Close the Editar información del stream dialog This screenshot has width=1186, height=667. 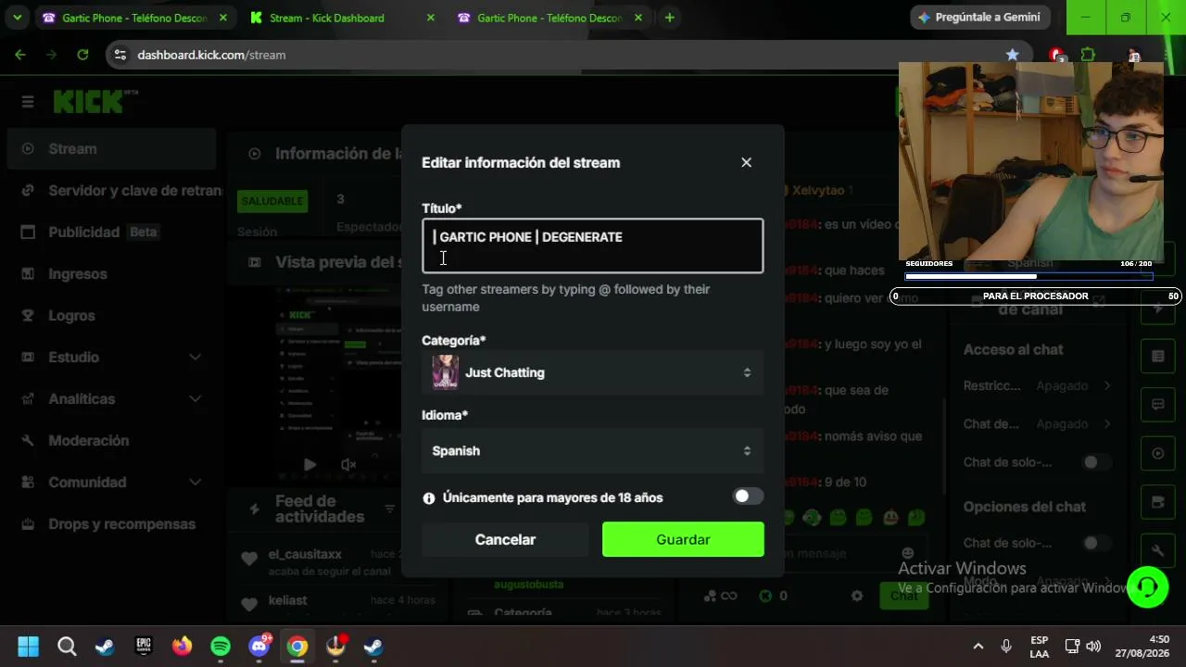(x=746, y=162)
